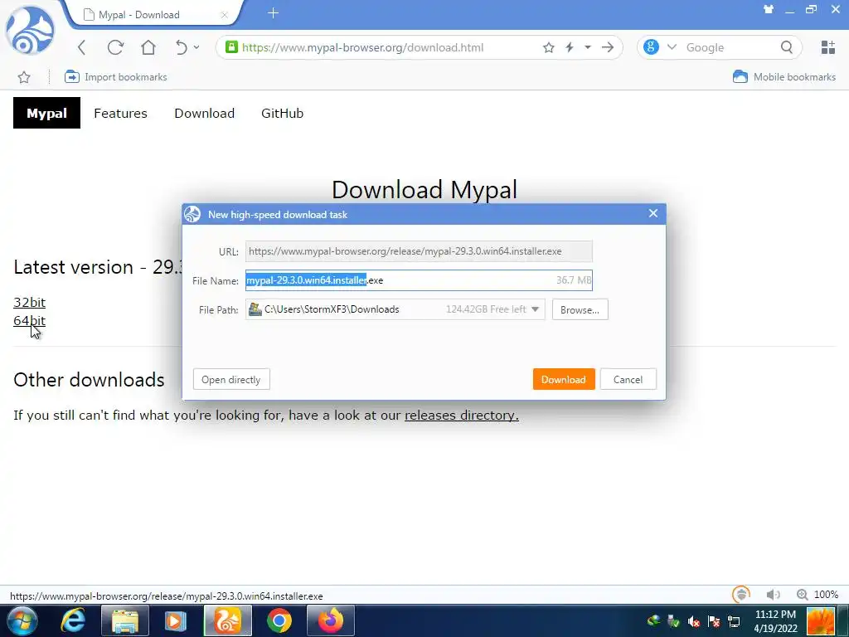Cancel the download task
849x637 pixels.
(x=628, y=380)
